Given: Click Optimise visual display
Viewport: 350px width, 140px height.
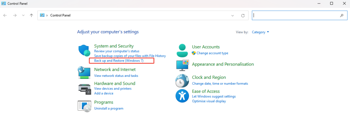Looking at the screenshot, I should [209, 101].
